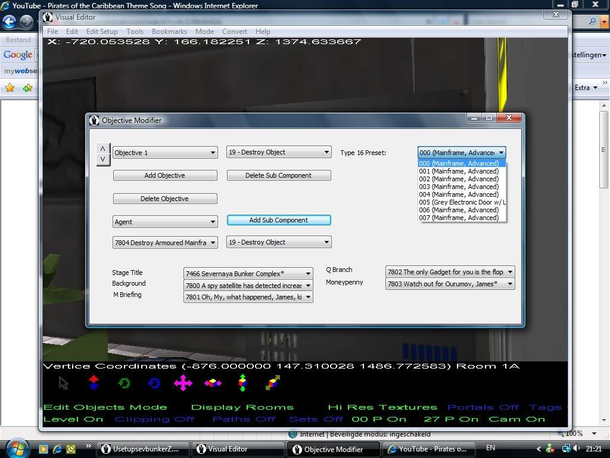Image resolution: width=610 pixels, height=458 pixels.
Task: Open the Objective 1 dropdown
Action: coord(165,152)
